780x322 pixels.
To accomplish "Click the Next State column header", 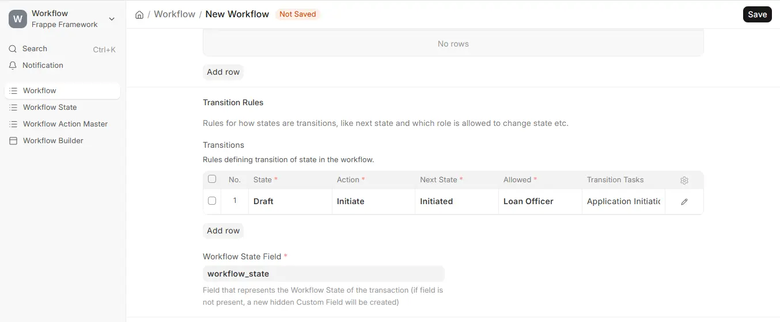I will coord(457,180).
